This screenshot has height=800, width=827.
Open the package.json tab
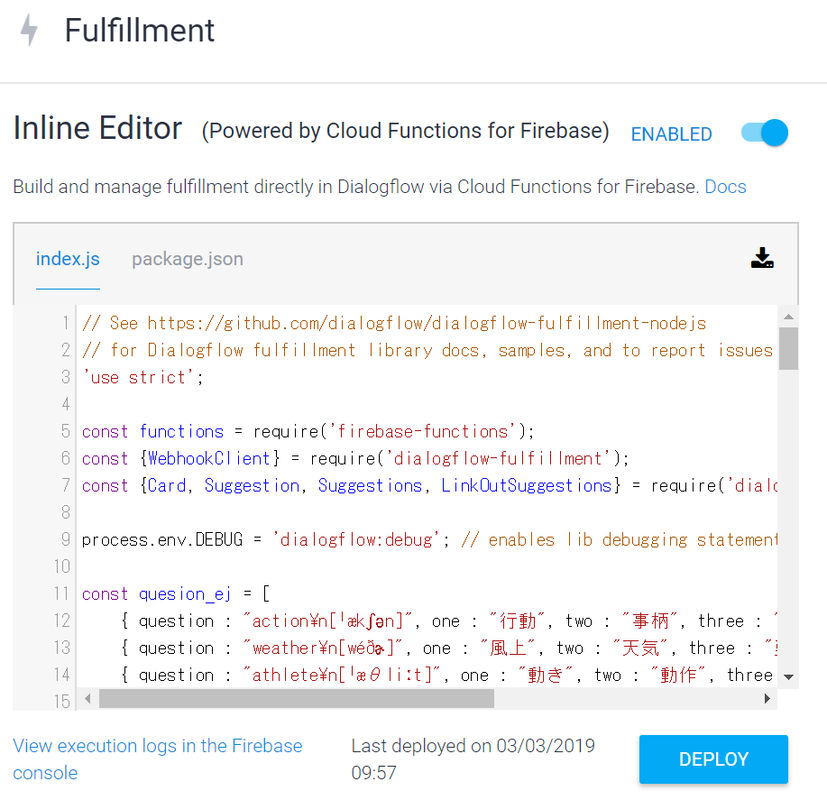188,260
